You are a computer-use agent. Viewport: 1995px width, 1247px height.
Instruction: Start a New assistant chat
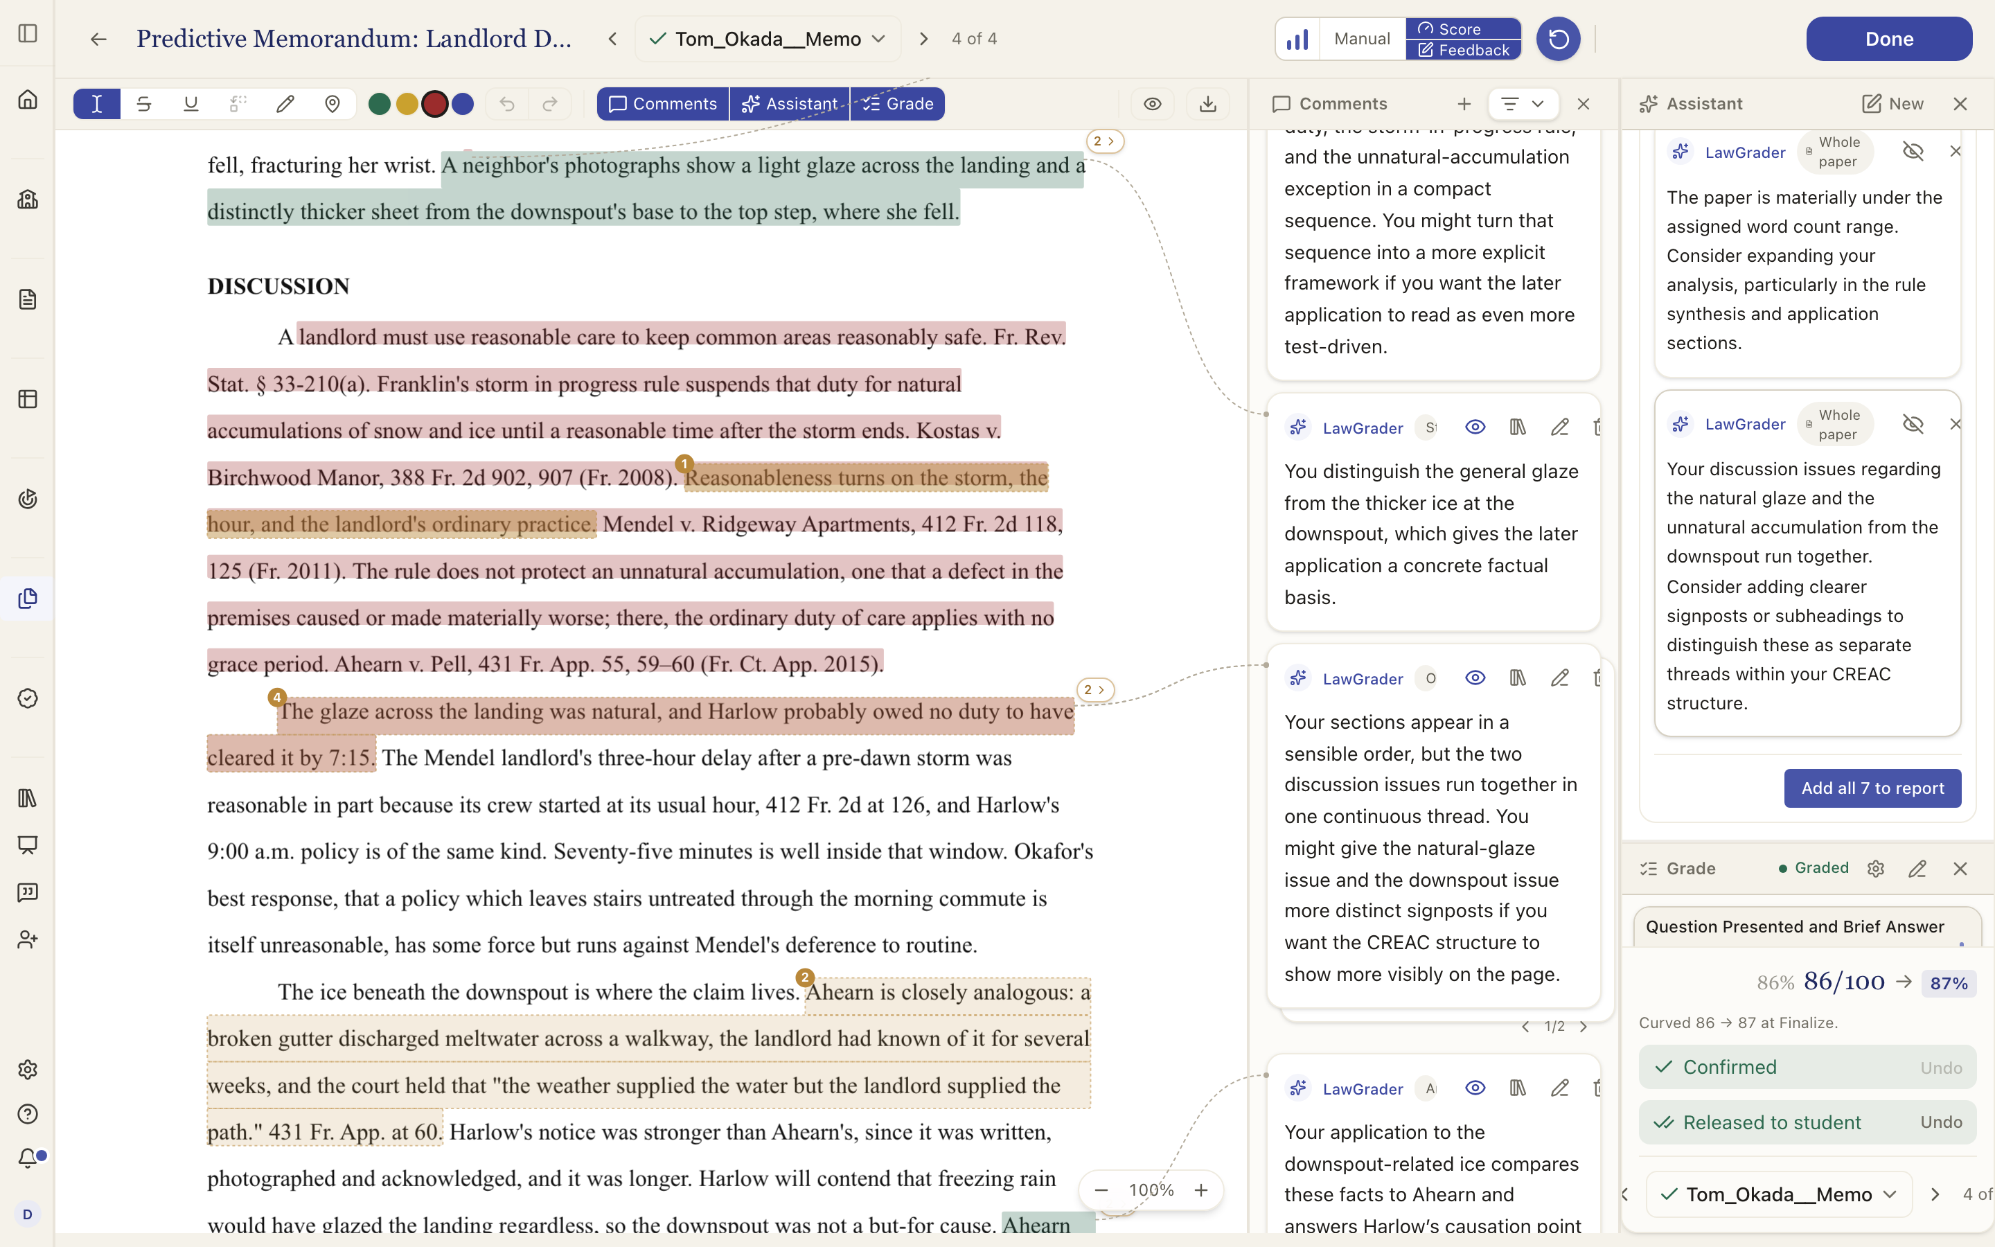1892,104
